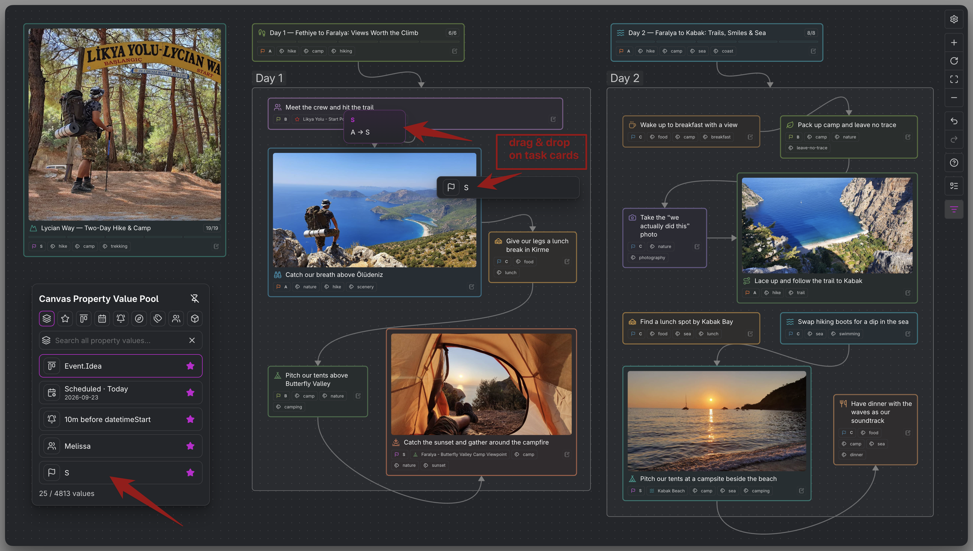Select the bell reminder filter in pool
The height and width of the screenshot is (551, 973).
coord(121,319)
